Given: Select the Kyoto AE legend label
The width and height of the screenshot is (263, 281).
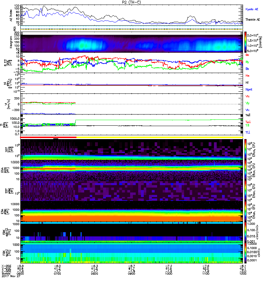Looking at the screenshot, I should [x=252, y=9].
